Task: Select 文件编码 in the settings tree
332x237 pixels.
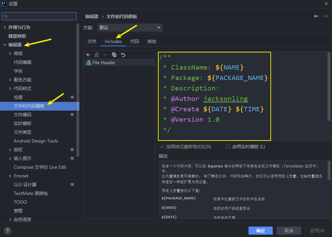Action: coord(23,115)
